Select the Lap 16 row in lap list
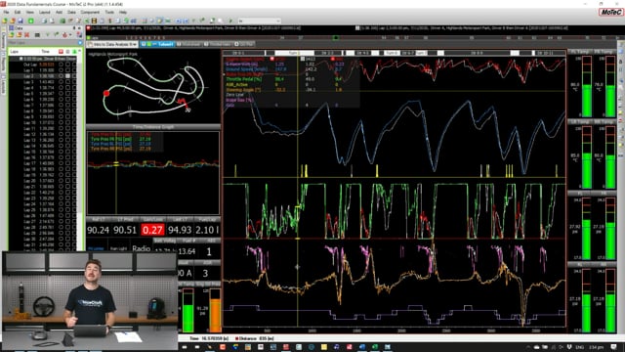This screenshot has height=352, width=625. (43, 157)
